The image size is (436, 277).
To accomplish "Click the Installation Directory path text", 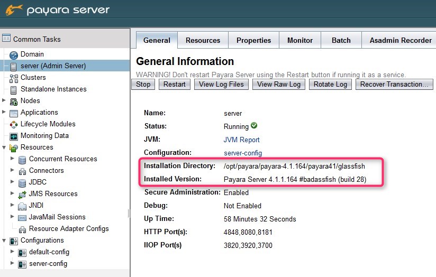I will pyautogui.click(x=294, y=166).
